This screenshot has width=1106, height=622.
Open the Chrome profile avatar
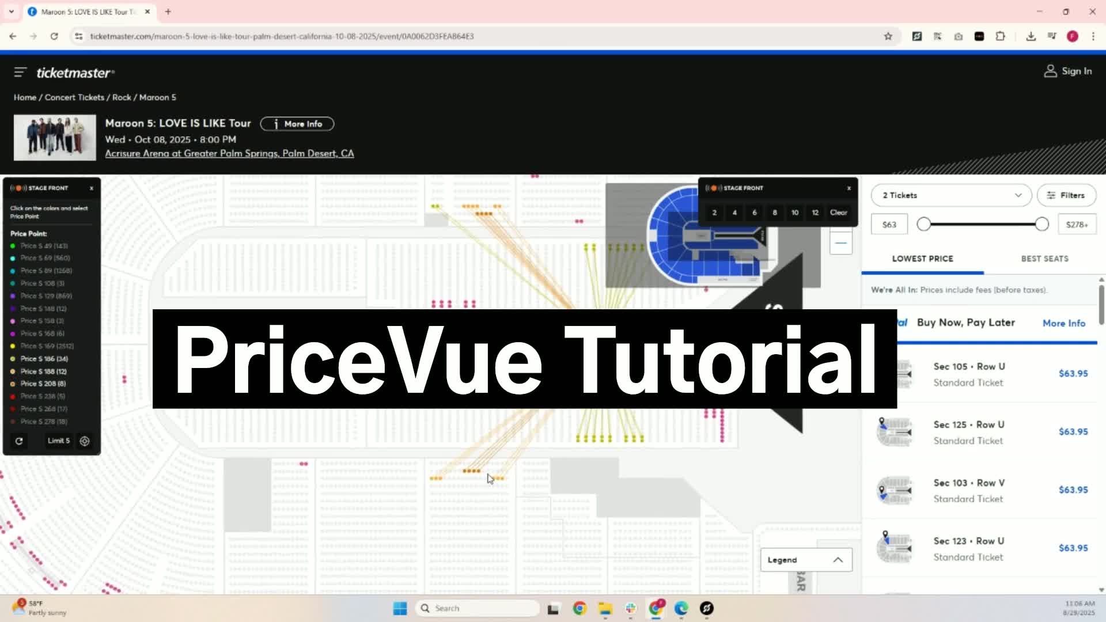point(1072,36)
